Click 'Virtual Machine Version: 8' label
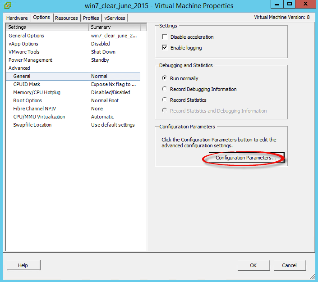Image resolution: width=318 pixels, height=282 pixels. [x=282, y=17]
